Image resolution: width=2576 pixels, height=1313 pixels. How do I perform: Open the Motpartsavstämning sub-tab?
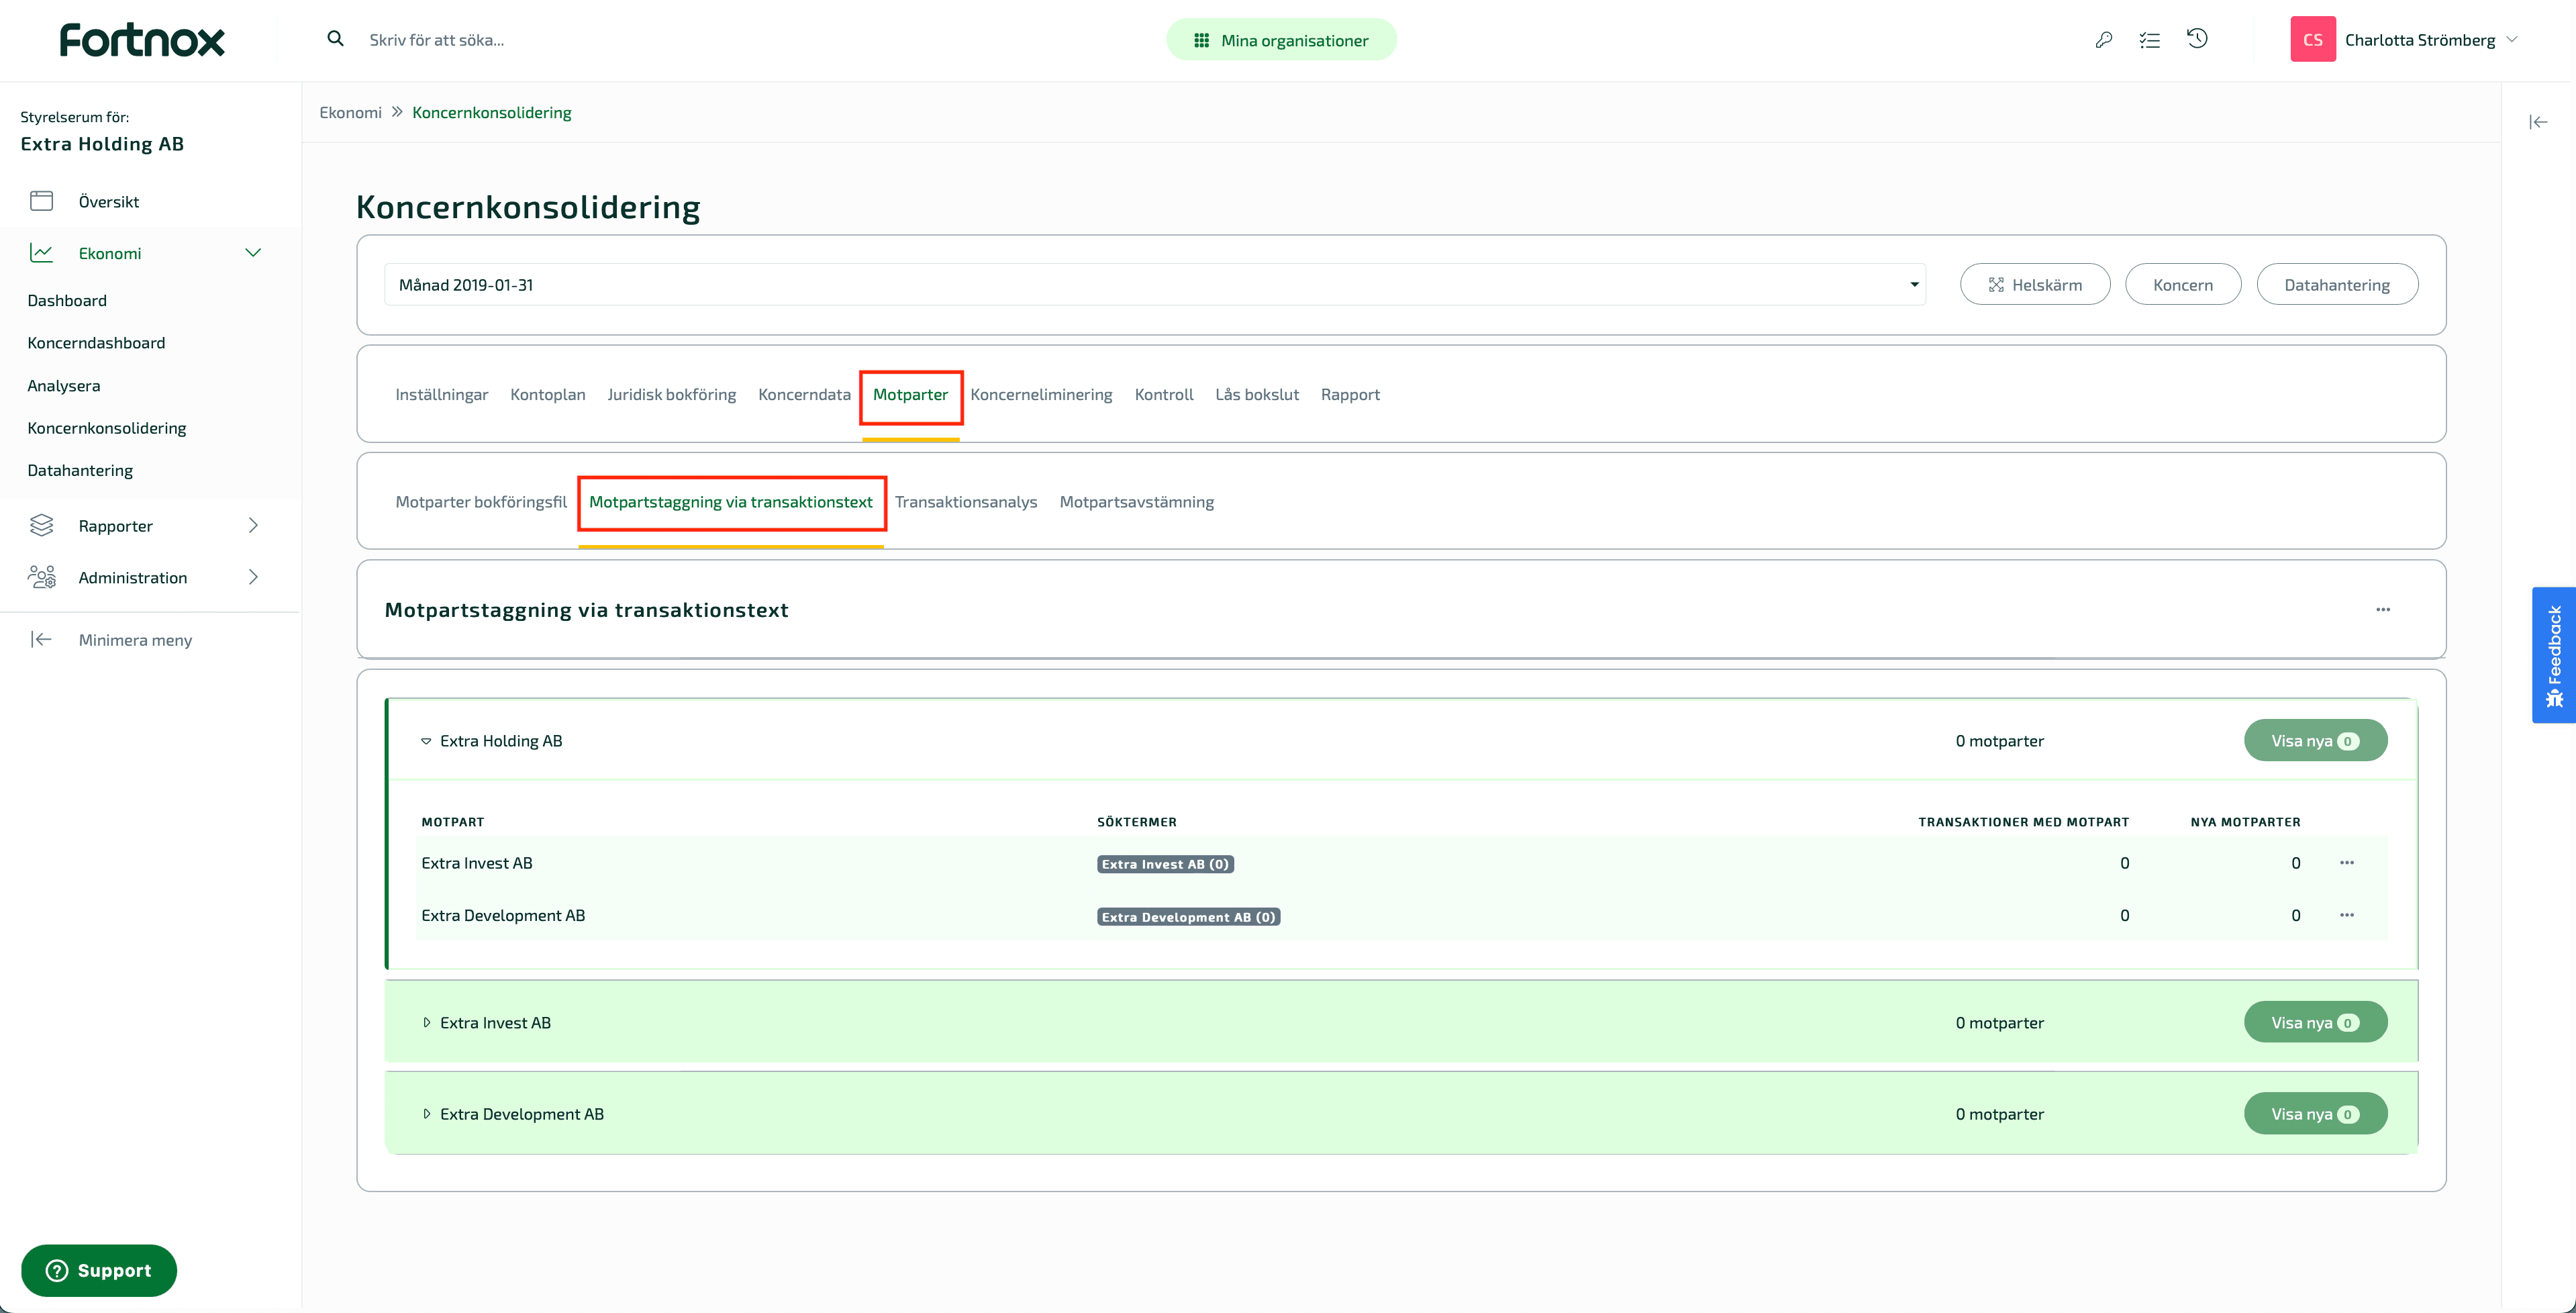click(x=1136, y=502)
